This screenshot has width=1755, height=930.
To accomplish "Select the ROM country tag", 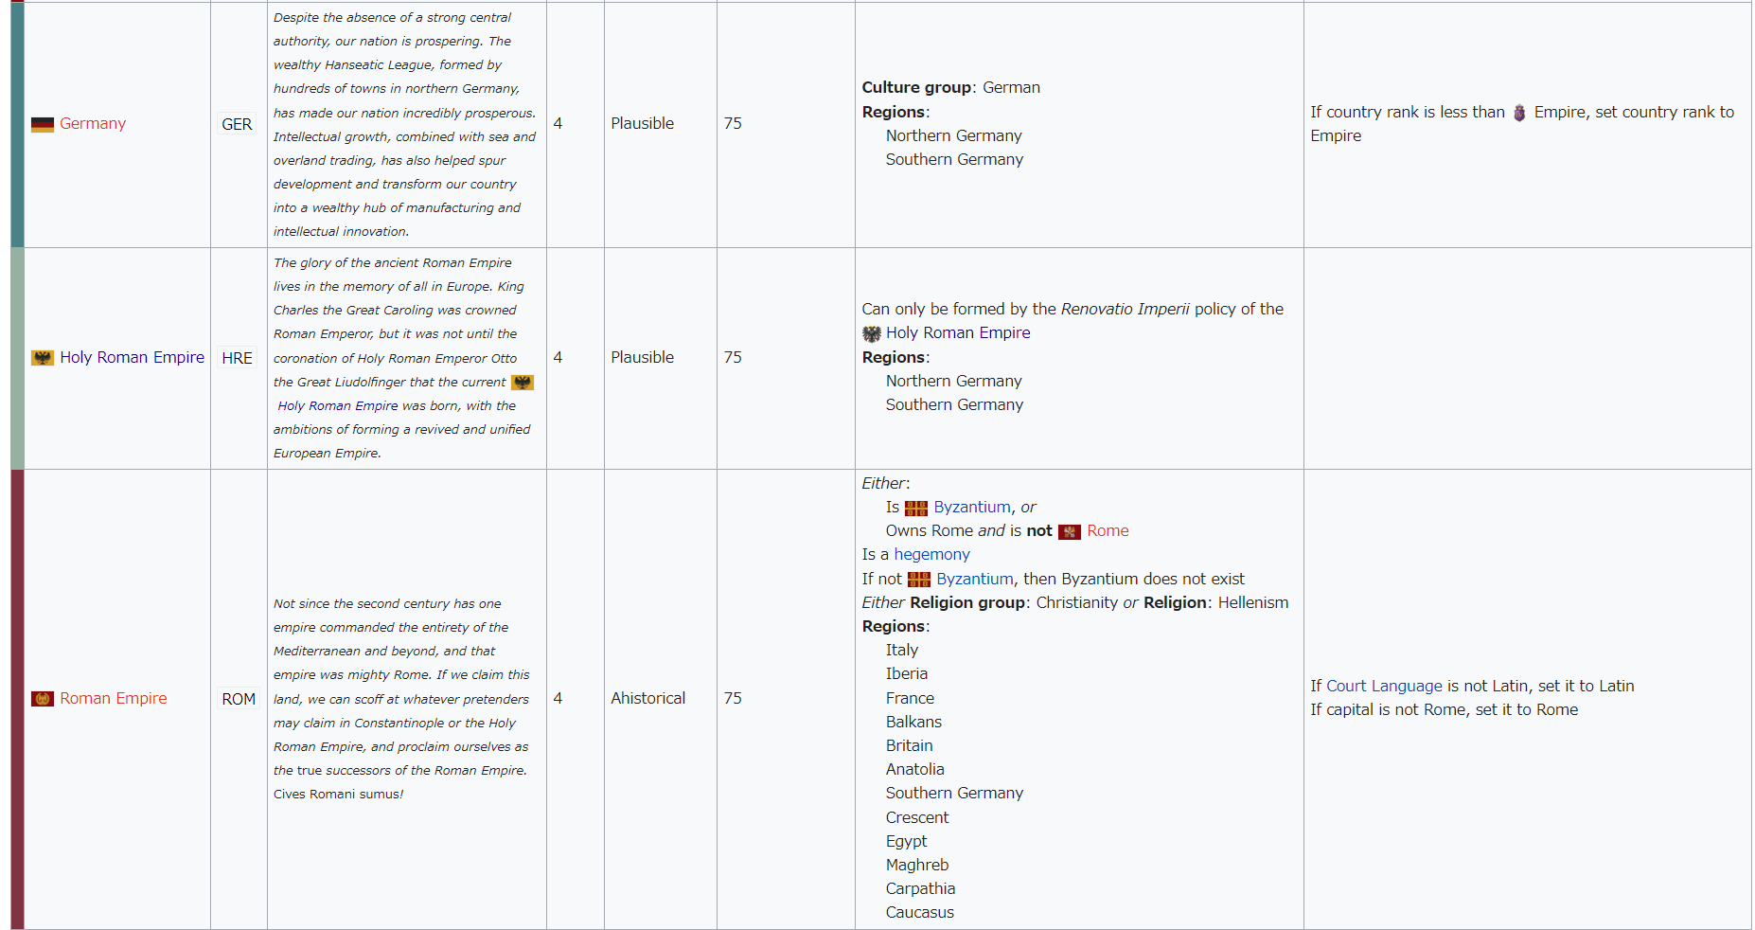I will pyautogui.click(x=239, y=699).
